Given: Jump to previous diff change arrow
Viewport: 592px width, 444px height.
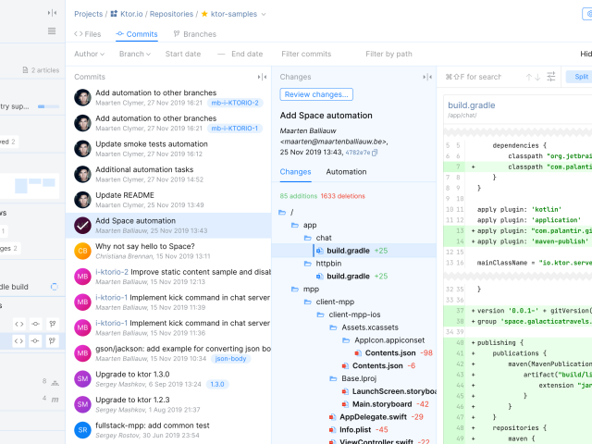Looking at the screenshot, I should (529, 77).
